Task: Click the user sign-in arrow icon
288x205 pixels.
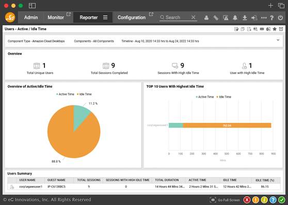Action: tap(254, 18)
